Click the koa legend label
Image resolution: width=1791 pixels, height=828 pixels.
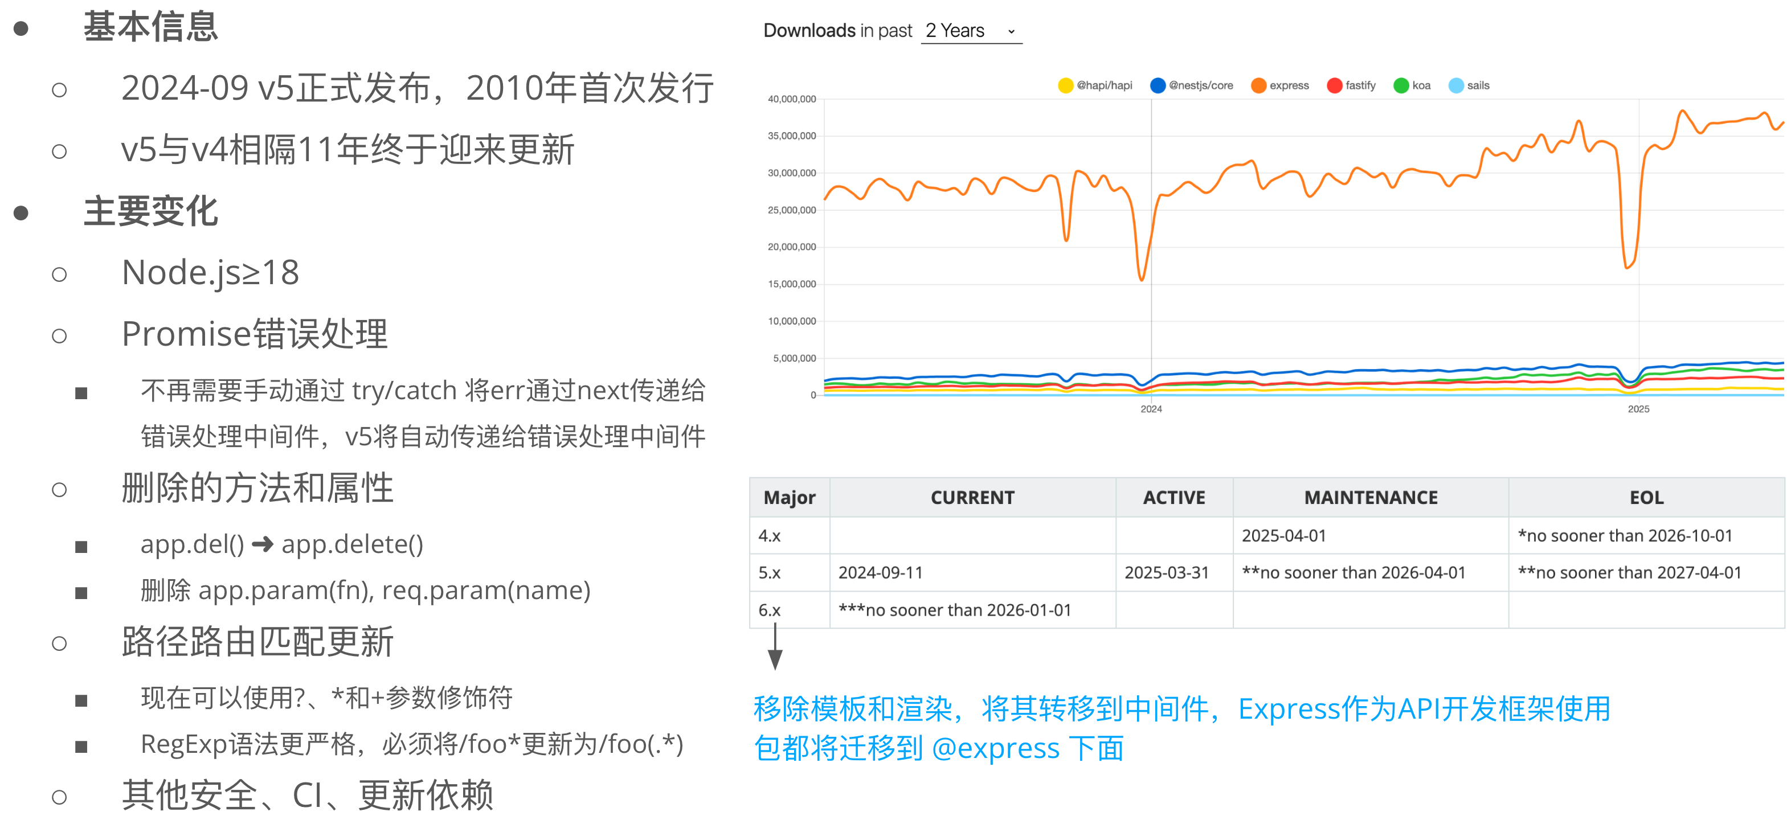1421,85
